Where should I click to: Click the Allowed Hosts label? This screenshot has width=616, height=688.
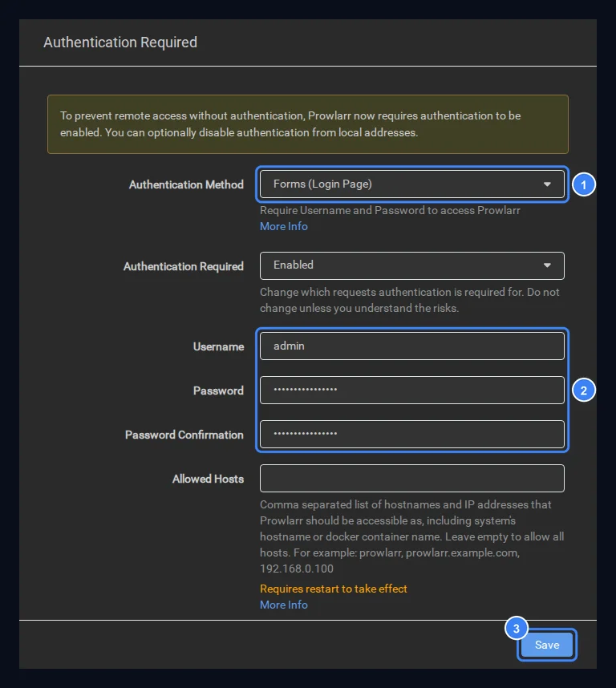tap(208, 479)
